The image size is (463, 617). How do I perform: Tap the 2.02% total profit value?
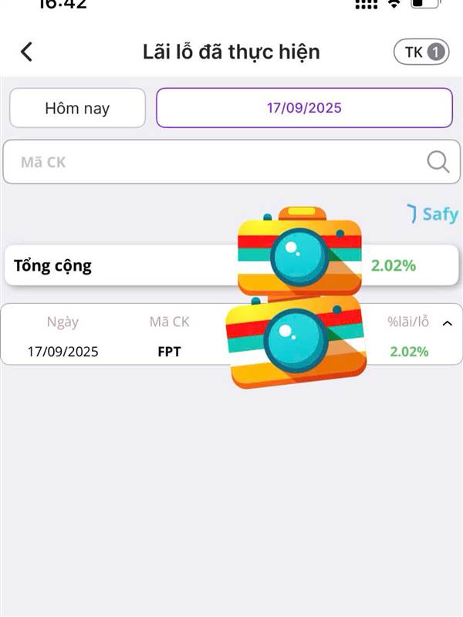click(x=394, y=265)
